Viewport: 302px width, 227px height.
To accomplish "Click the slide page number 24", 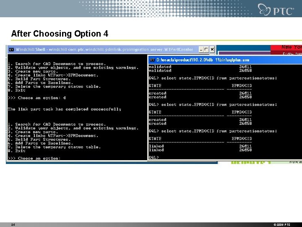I will pos(13,224).
